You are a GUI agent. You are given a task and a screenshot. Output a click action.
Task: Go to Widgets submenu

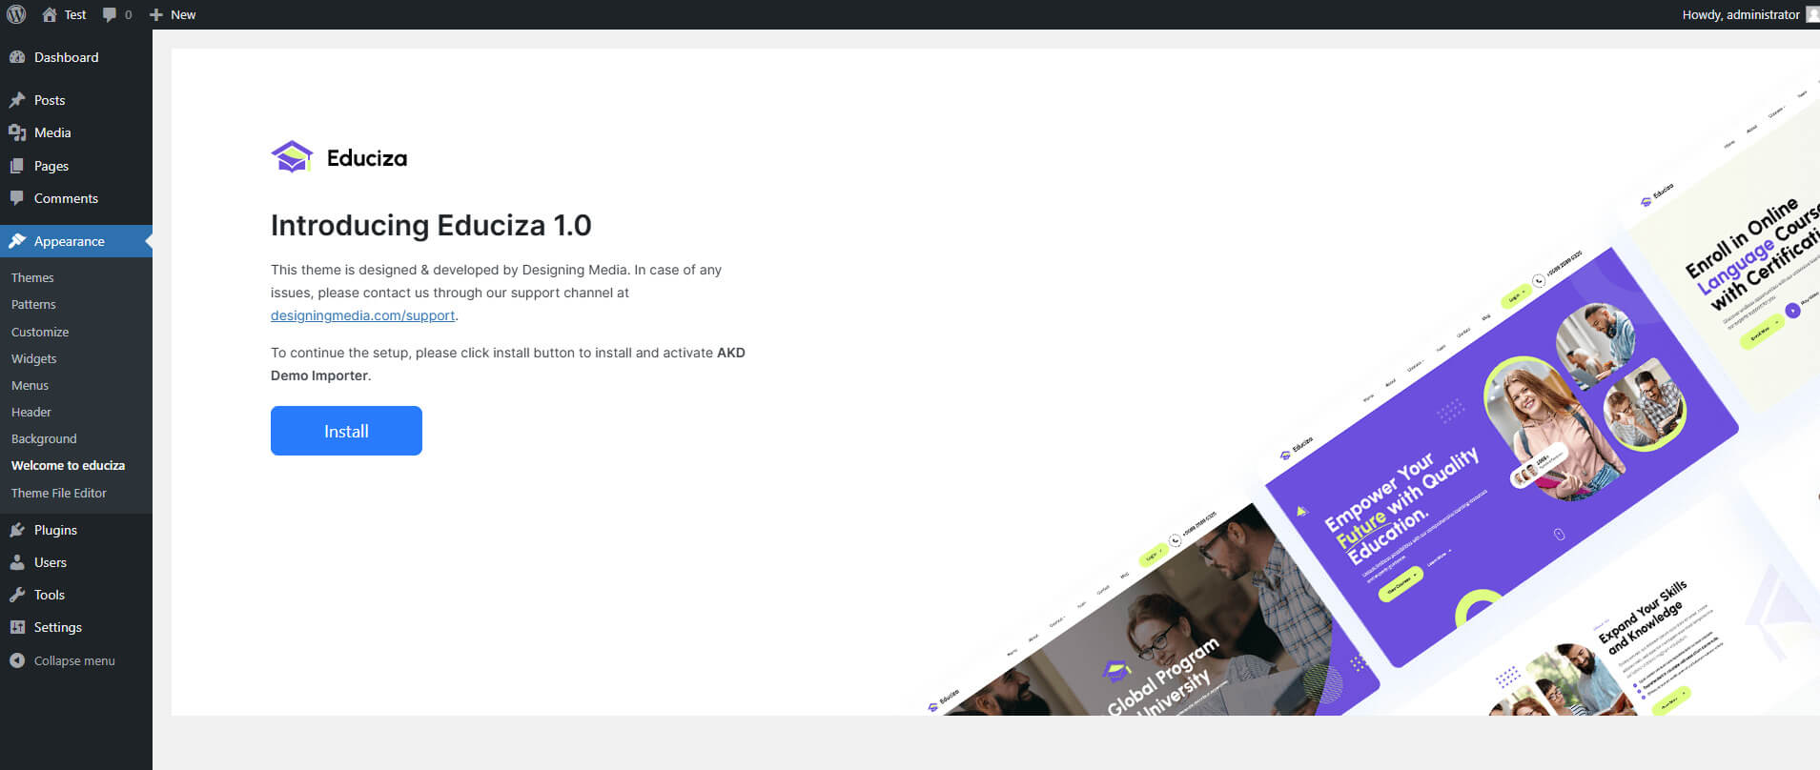34,358
